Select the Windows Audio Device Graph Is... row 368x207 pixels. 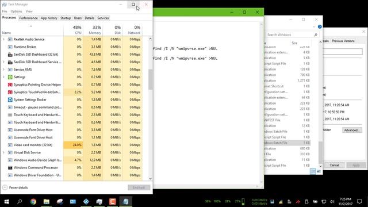(71, 160)
